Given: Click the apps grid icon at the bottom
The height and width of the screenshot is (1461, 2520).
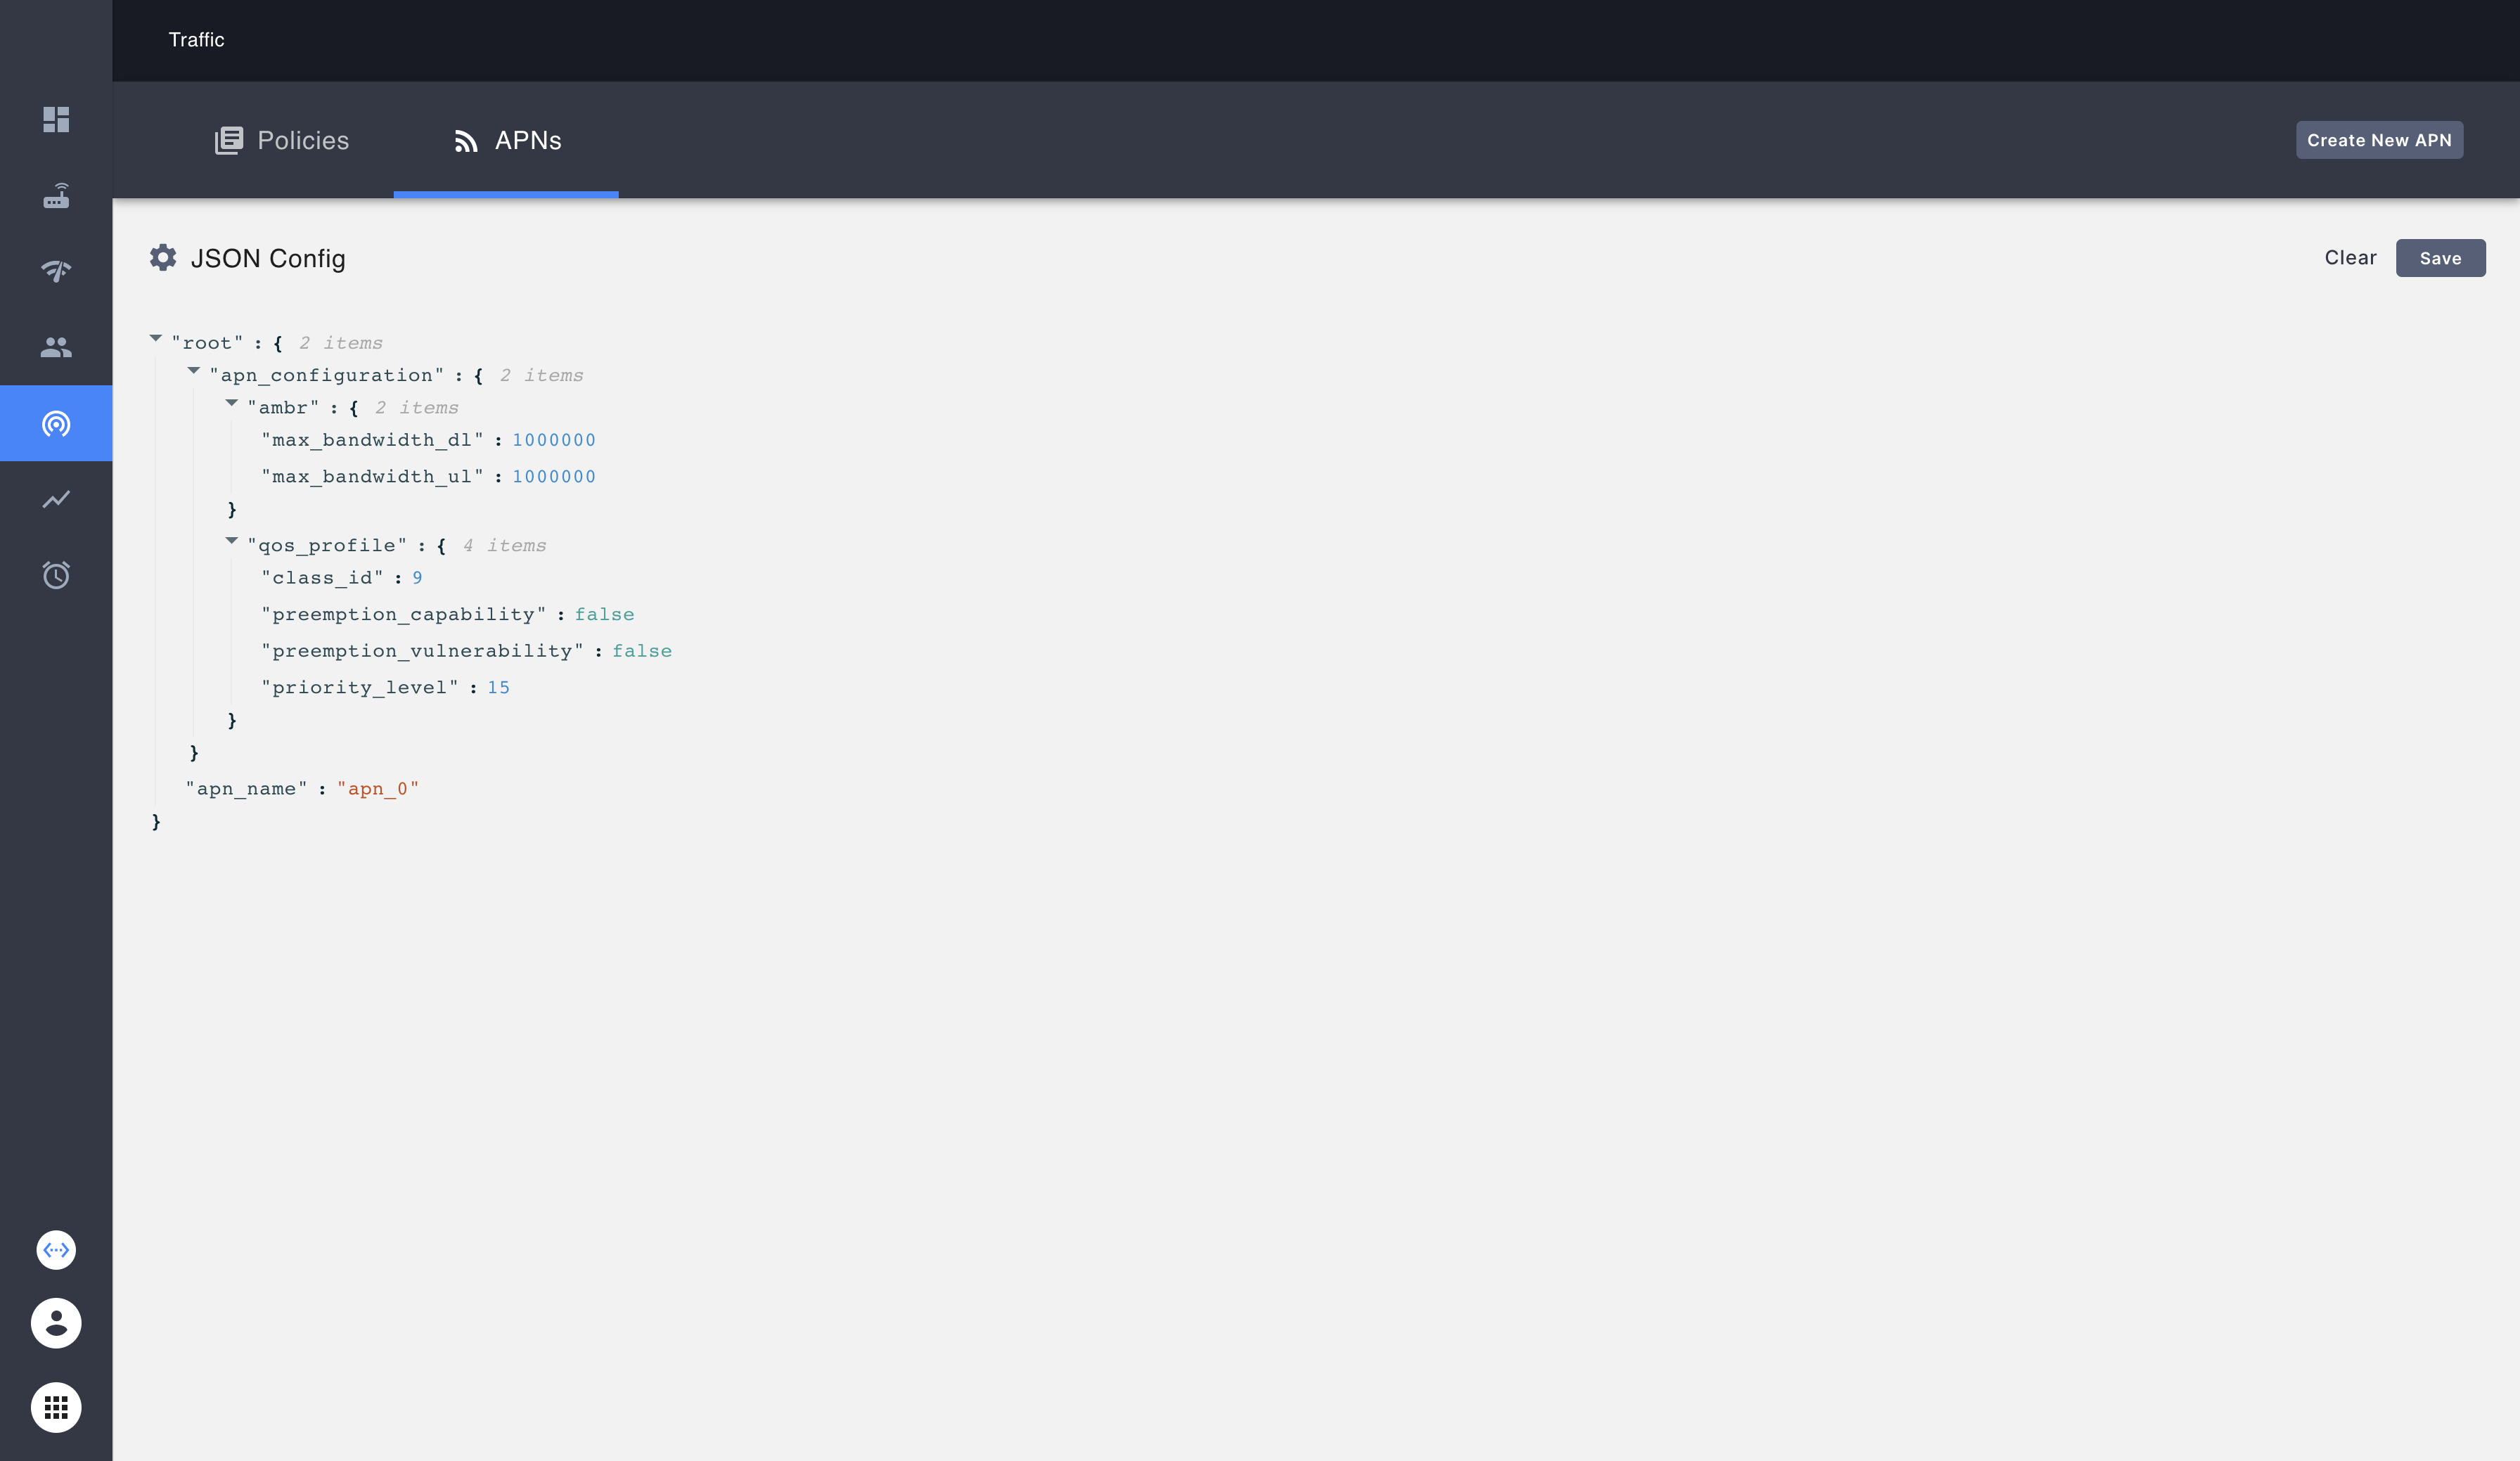Looking at the screenshot, I should pyautogui.click(x=56, y=1407).
